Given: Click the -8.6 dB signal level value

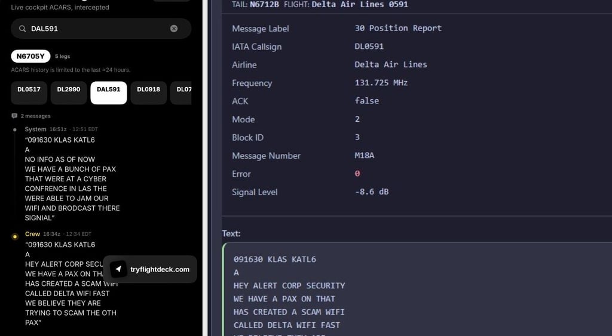Looking at the screenshot, I should tap(372, 192).
